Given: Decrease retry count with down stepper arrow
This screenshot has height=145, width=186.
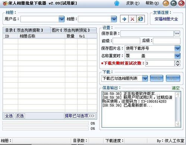Looking at the screenshot, I should coord(178,65).
